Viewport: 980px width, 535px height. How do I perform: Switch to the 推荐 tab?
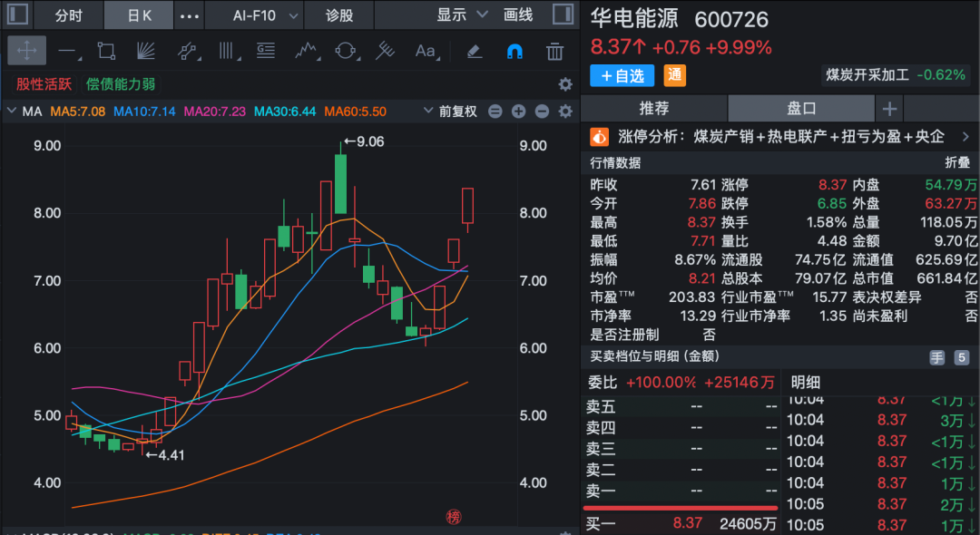coord(653,109)
